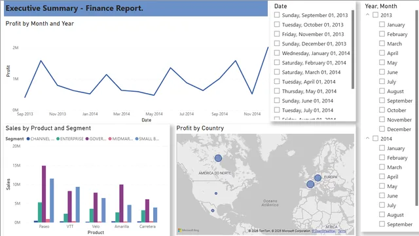Click the Profit by Month and Year title
Image resolution: width=419 pixels, height=236 pixels.
(x=40, y=24)
